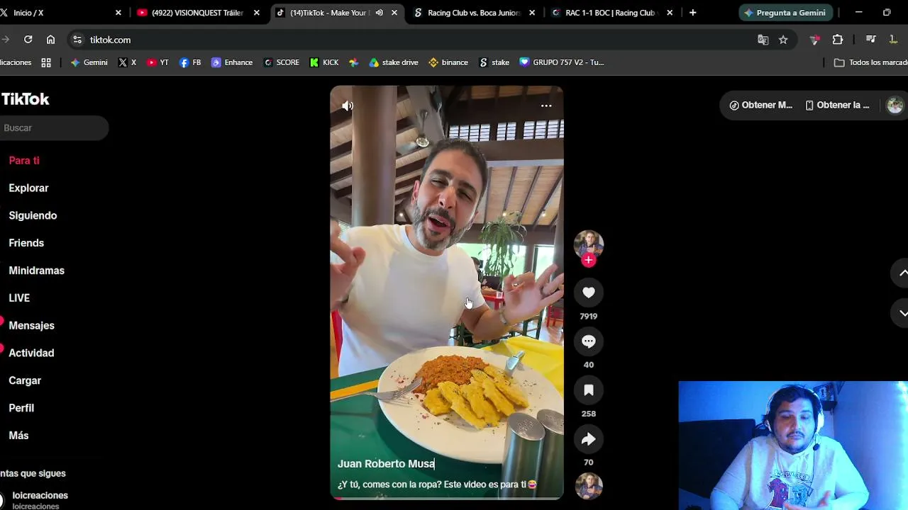Open the YT bookmark
The image size is (908, 510).
[x=157, y=62]
